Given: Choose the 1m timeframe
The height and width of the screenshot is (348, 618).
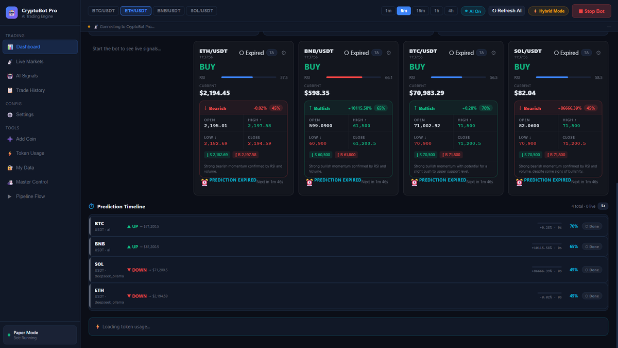Looking at the screenshot, I should 388,11.
